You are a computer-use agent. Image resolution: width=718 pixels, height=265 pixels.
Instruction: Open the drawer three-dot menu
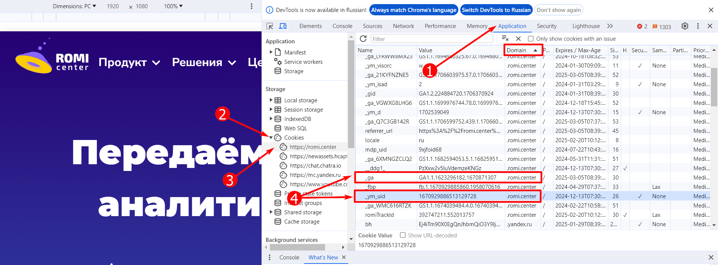(x=269, y=258)
